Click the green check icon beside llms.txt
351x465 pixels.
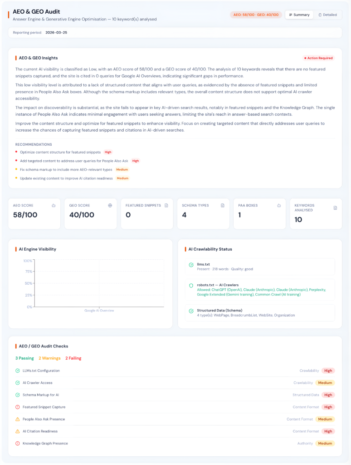(191, 265)
